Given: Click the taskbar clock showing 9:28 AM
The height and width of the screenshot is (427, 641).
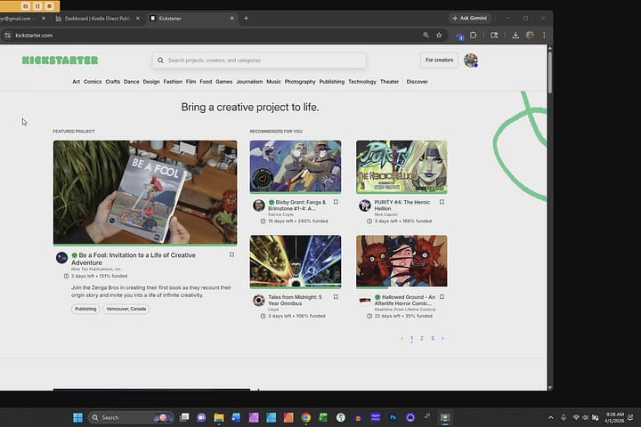Looking at the screenshot, I should [614, 417].
